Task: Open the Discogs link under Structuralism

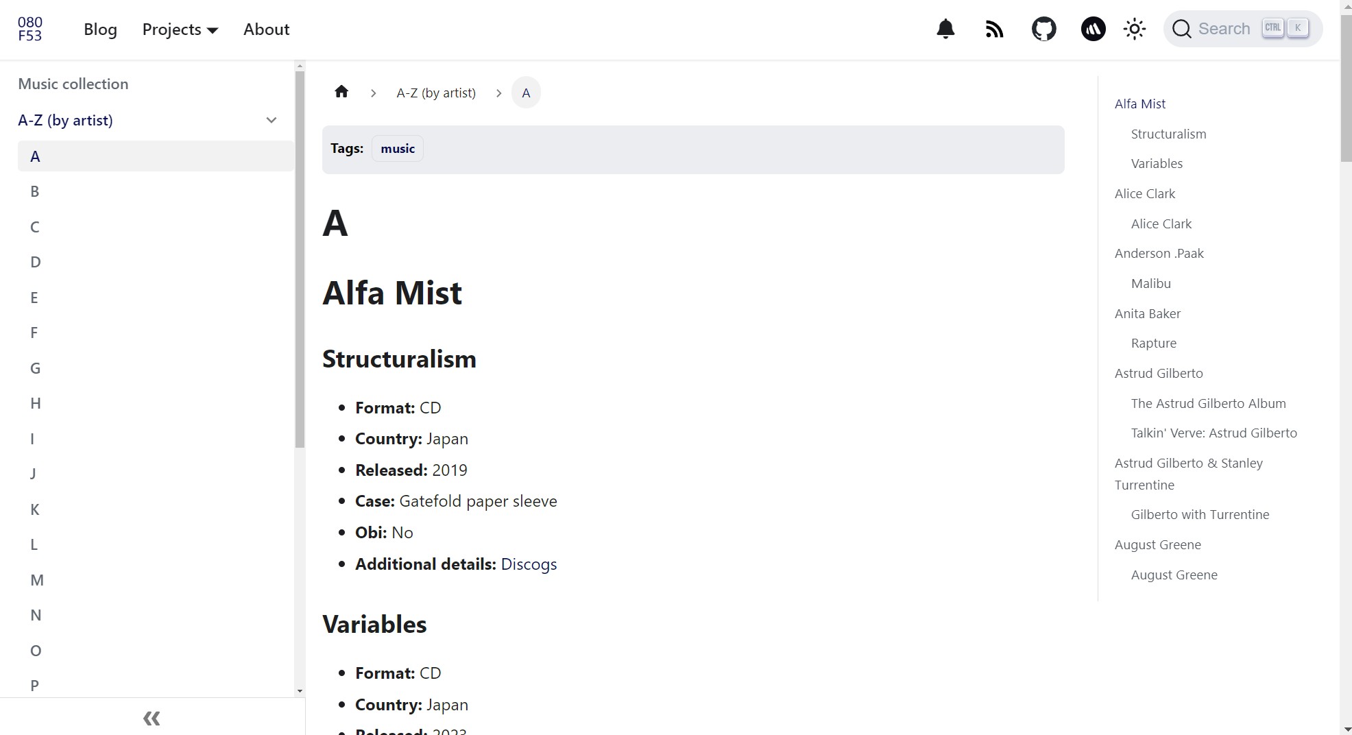Action: 529,564
